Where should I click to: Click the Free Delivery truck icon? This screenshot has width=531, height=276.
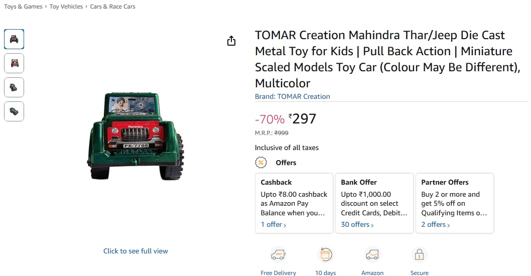278,255
